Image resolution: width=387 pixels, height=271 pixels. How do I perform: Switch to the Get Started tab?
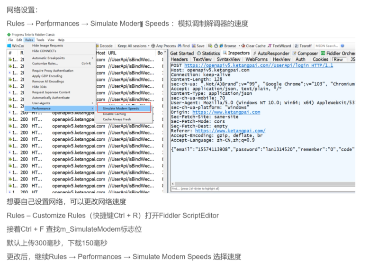click(x=182, y=54)
